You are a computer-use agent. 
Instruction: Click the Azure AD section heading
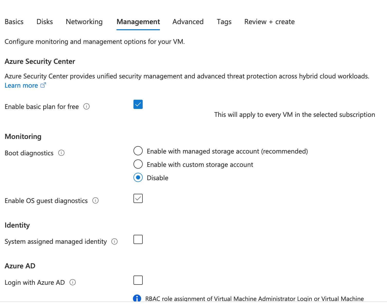[20, 266]
